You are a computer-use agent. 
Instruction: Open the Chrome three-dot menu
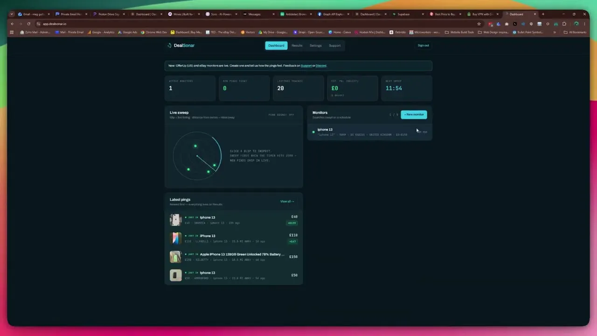(584, 24)
